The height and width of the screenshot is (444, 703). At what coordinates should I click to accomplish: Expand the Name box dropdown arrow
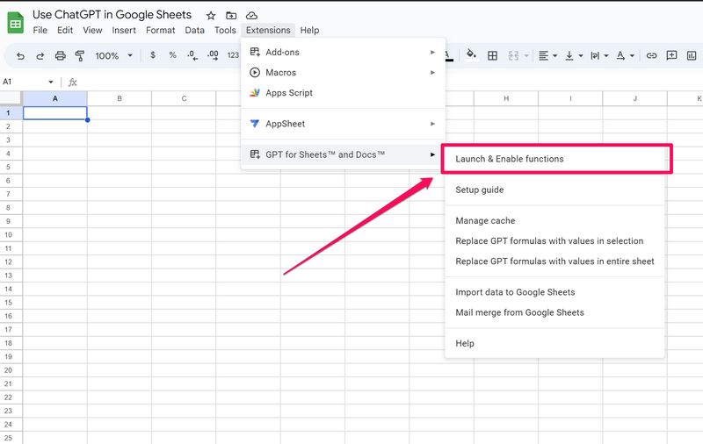click(x=50, y=82)
